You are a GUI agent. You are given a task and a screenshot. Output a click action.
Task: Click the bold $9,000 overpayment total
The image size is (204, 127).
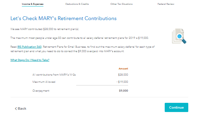[x=123, y=91]
